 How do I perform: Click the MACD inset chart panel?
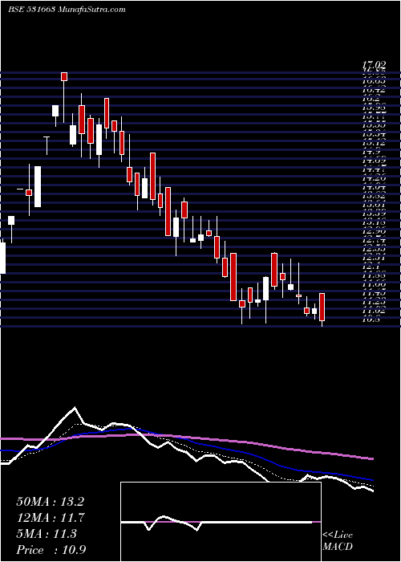point(221,522)
